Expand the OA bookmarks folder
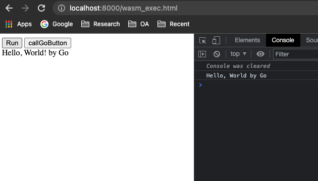Image resolution: width=318 pixels, height=181 pixels. click(x=138, y=24)
